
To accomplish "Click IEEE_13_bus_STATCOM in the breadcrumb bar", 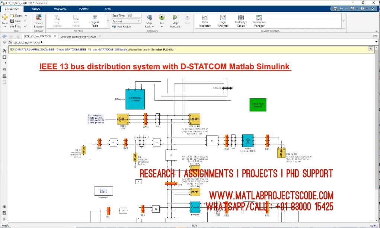I will [x=26, y=42].
